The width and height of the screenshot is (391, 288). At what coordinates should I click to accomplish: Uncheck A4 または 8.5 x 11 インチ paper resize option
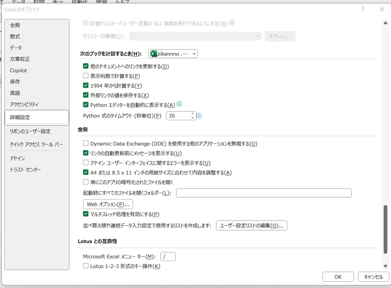(x=86, y=172)
